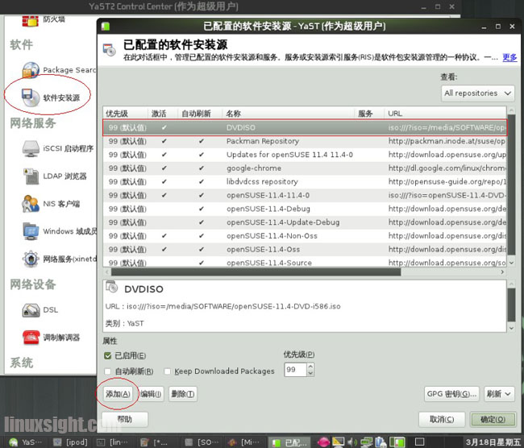This screenshot has width=524, height=448.
Task: Click the DVDISO disc icon in details pane
Action: (112, 287)
